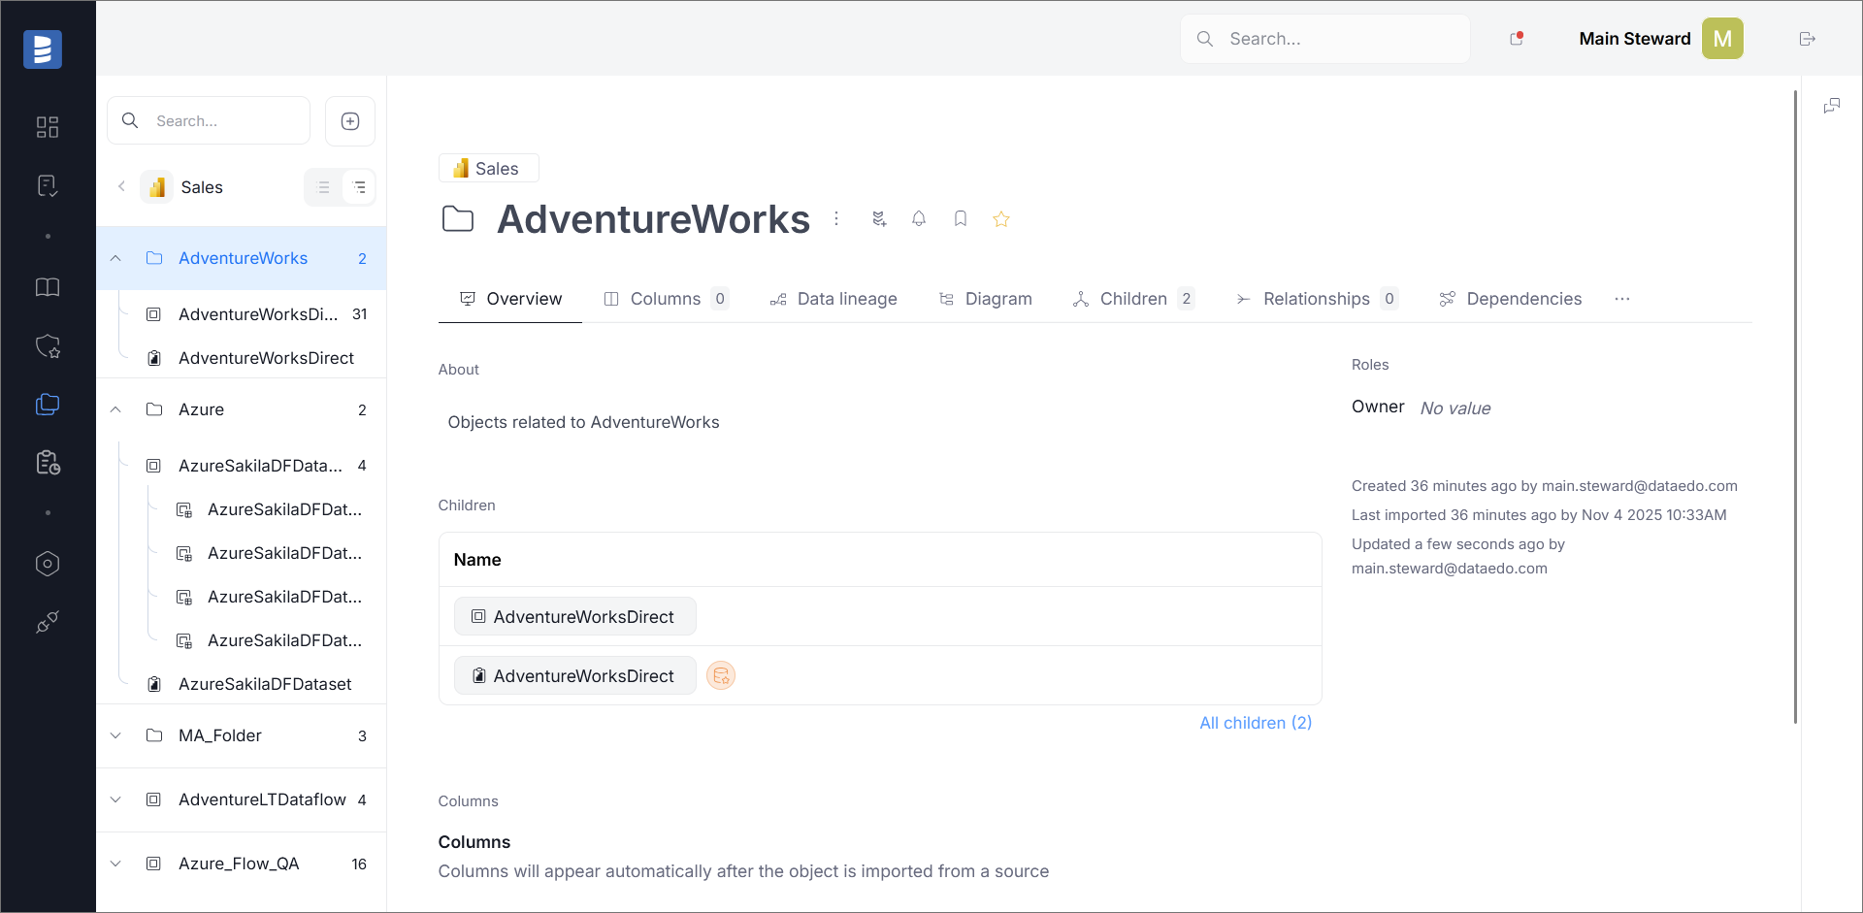The width and height of the screenshot is (1863, 913).
Task: Click the add object plus icon in sidebar
Action: (x=350, y=121)
